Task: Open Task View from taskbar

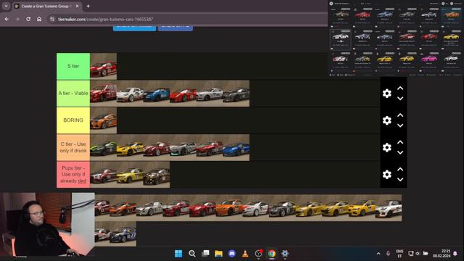Action: click(205, 254)
